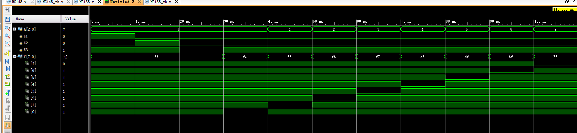Click the Value column header
577x133 pixels.
tap(75, 19)
